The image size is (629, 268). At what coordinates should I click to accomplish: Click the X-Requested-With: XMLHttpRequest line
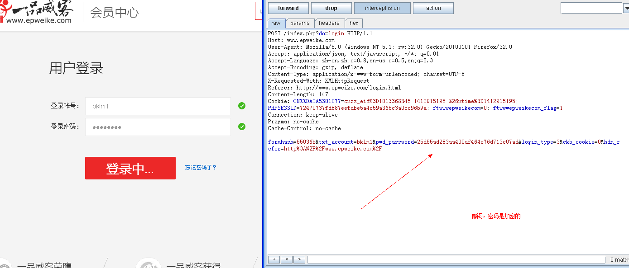[x=318, y=81]
